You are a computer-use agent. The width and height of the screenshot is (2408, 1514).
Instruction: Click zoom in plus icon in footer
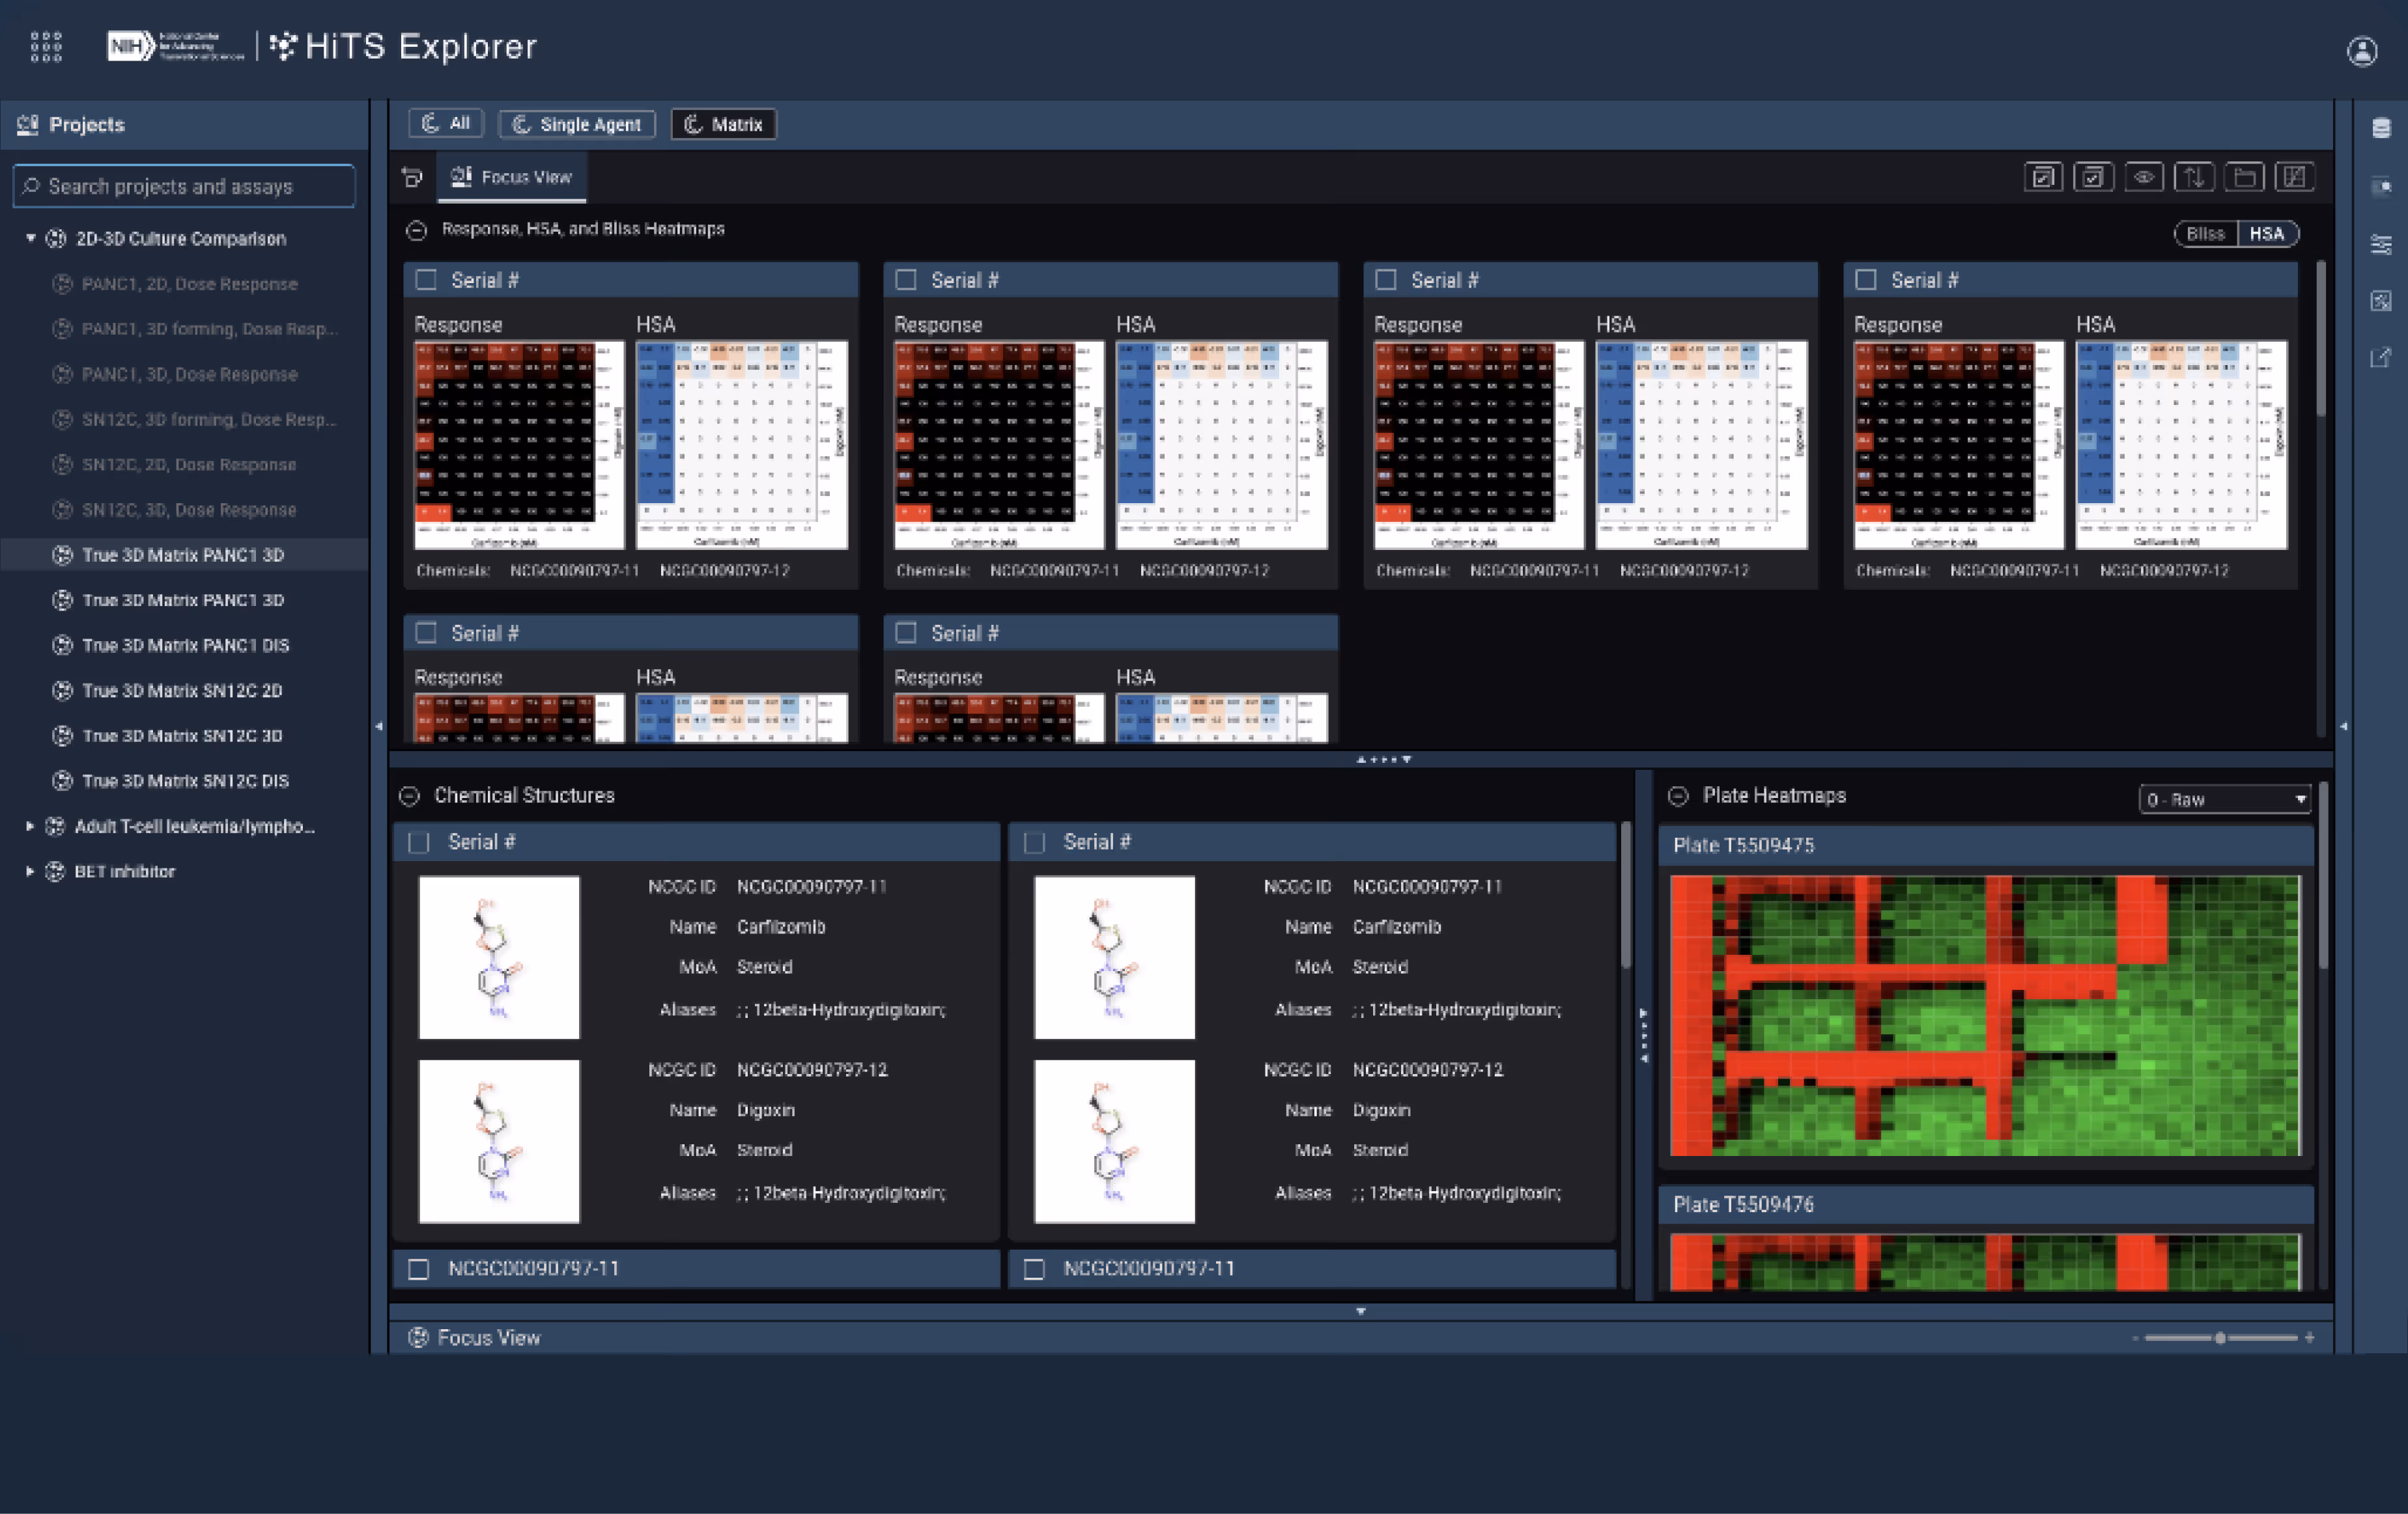click(x=2309, y=1338)
